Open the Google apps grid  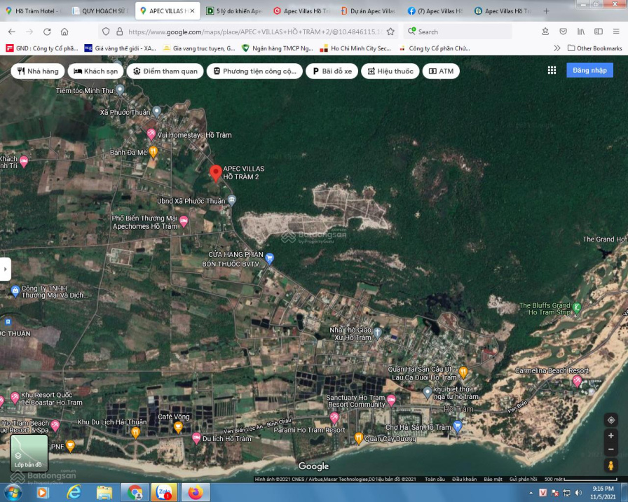tap(552, 71)
